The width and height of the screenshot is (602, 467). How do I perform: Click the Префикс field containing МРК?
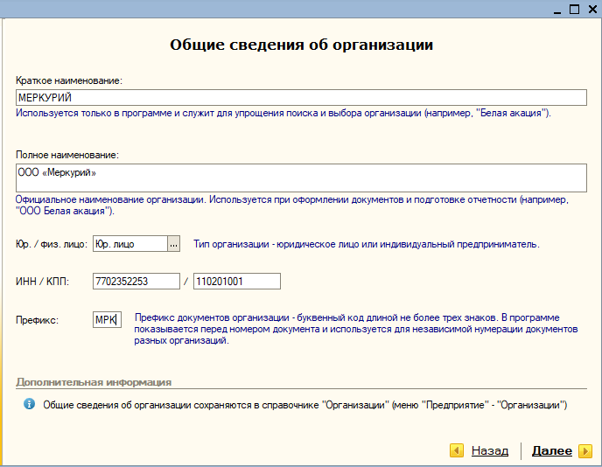(107, 320)
